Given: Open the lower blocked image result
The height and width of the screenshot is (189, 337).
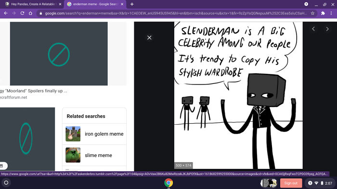Looking at the screenshot, I should [x=27, y=139].
